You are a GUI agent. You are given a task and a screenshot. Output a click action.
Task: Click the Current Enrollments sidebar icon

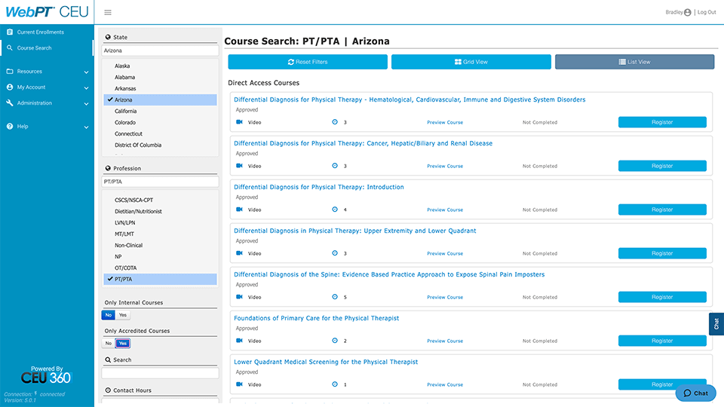(x=10, y=32)
